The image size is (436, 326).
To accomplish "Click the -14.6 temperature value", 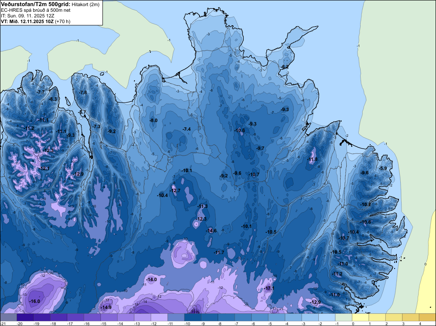I will click(x=211, y=231).
